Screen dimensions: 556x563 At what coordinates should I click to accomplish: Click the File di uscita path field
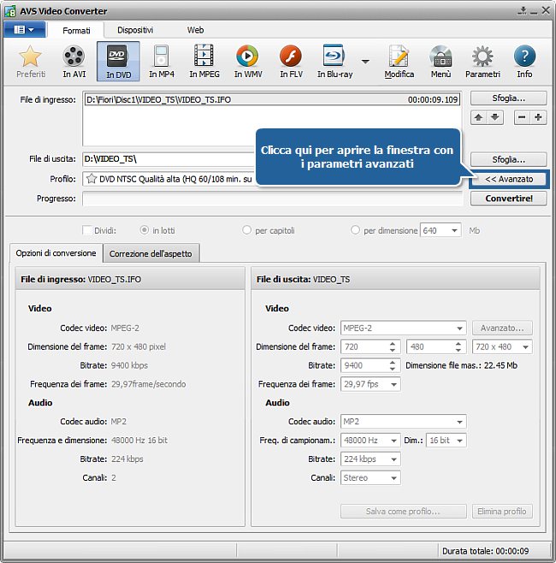pos(171,159)
